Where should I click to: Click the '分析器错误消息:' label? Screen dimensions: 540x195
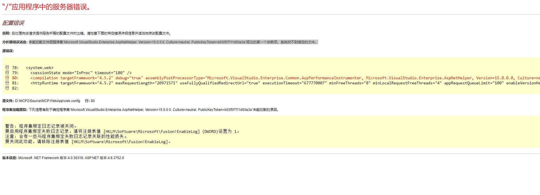(x=15, y=42)
